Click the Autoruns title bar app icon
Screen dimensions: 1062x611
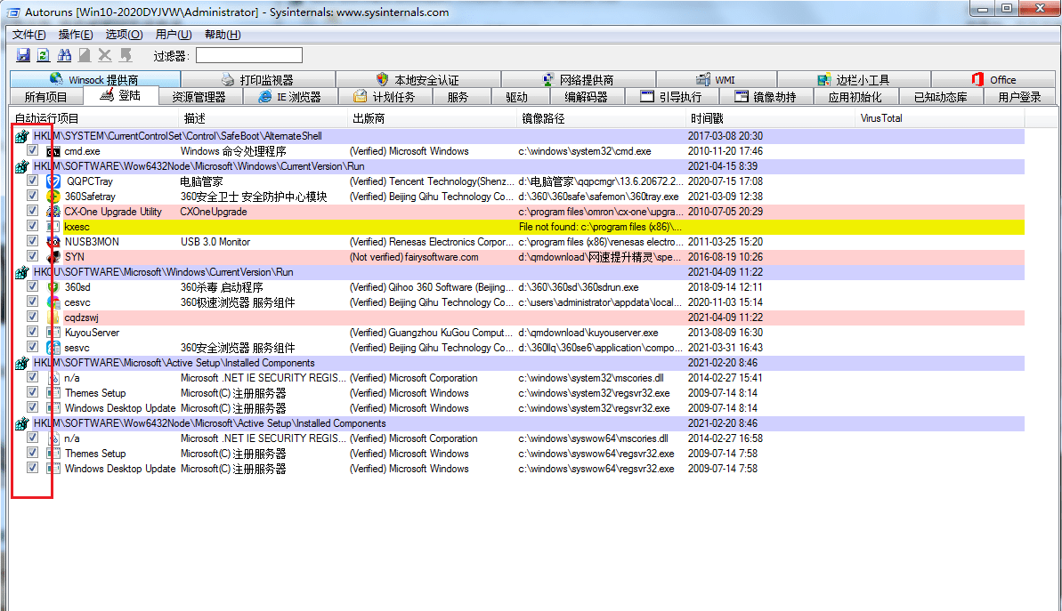pos(13,12)
